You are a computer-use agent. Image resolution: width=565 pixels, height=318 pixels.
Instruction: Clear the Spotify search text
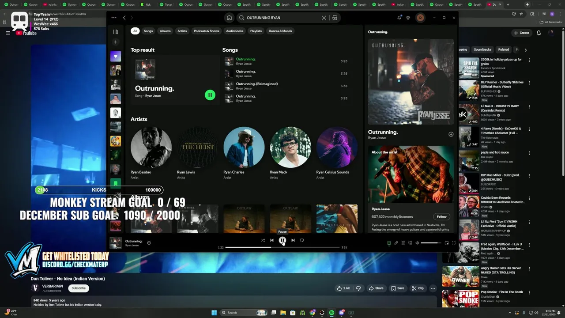coord(324,18)
